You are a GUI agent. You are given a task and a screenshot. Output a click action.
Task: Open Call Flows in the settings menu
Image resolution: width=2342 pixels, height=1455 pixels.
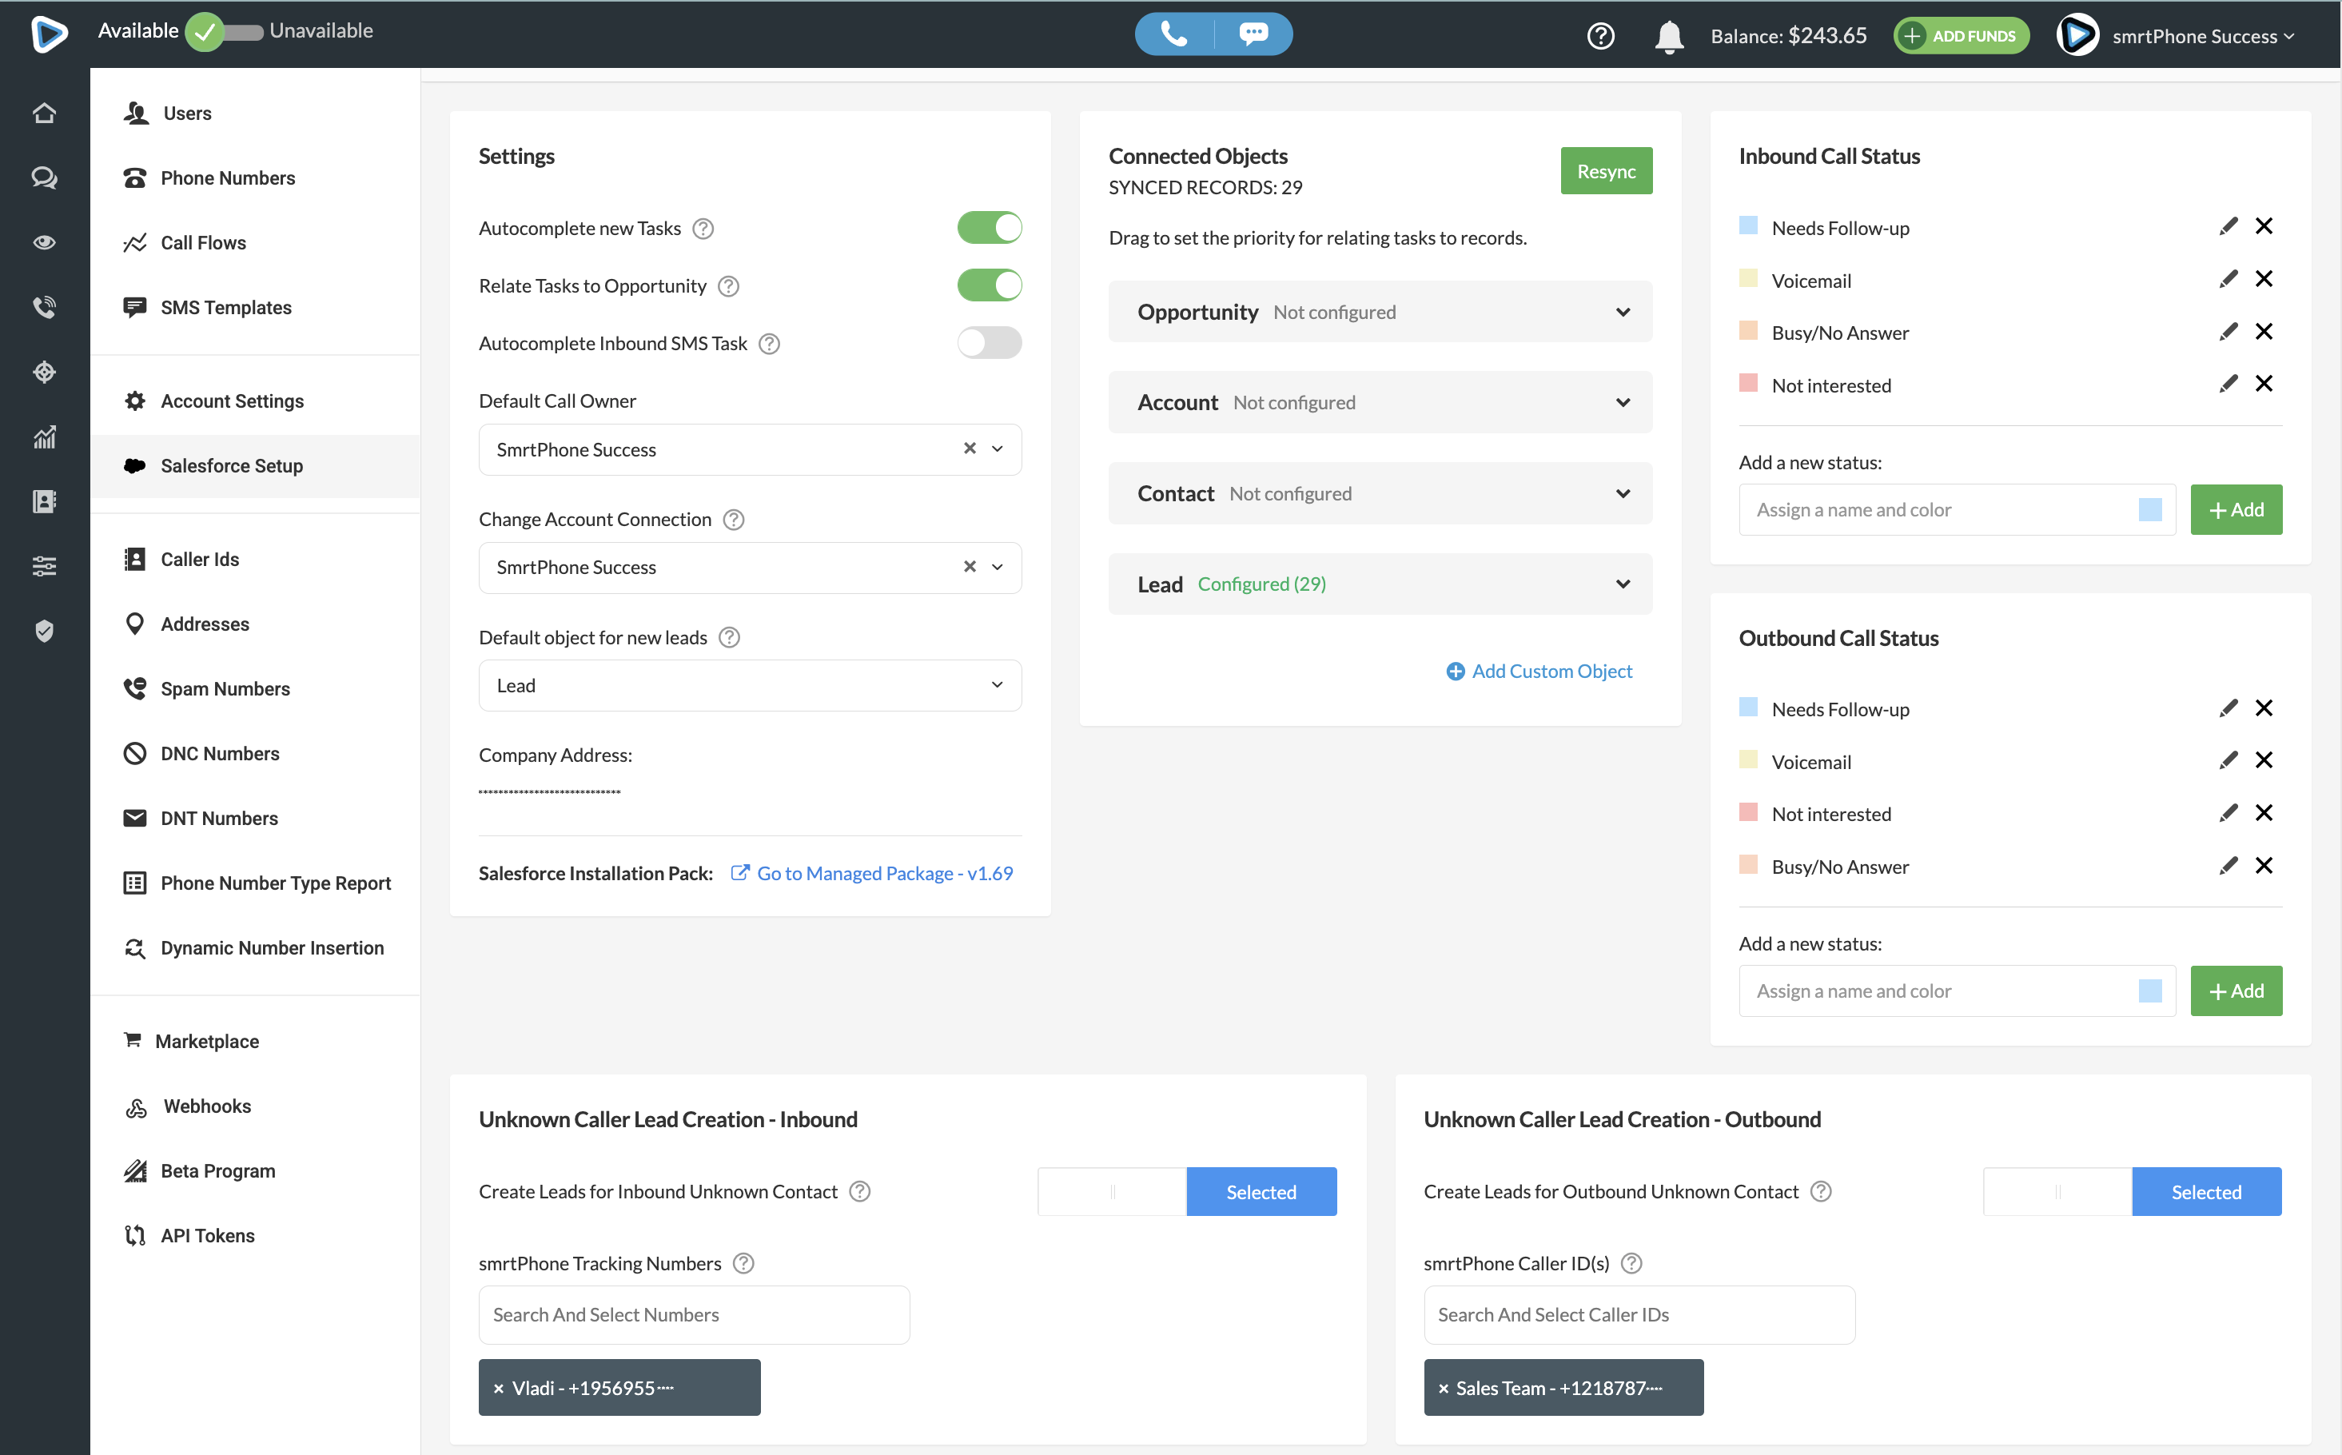click(x=203, y=242)
